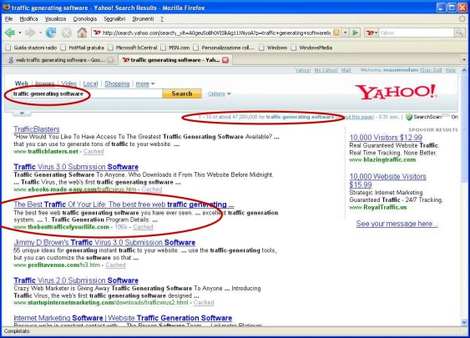Open the 10,000 Visitors $12.99 sponsor link
This screenshot has width=470, height=338.
pyautogui.click(x=386, y=138)
